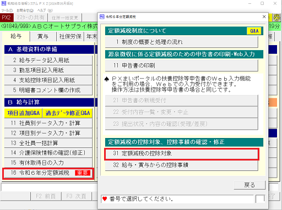Open 2 給与データ記入用紙
282x210 pixels.
click(48, 60)
